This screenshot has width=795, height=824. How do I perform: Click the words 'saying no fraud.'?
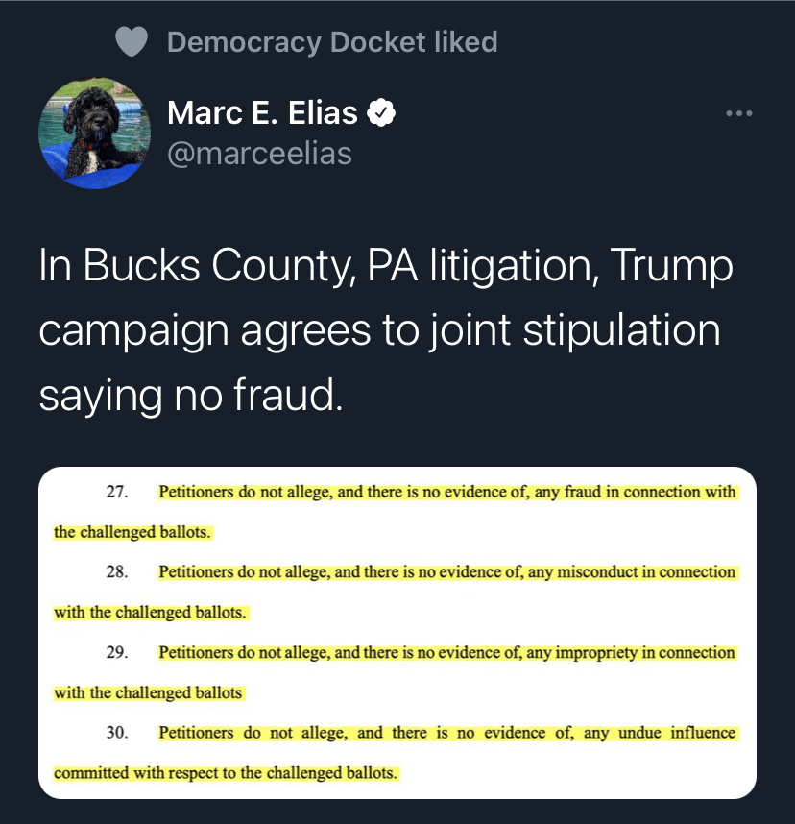(190, 394)
